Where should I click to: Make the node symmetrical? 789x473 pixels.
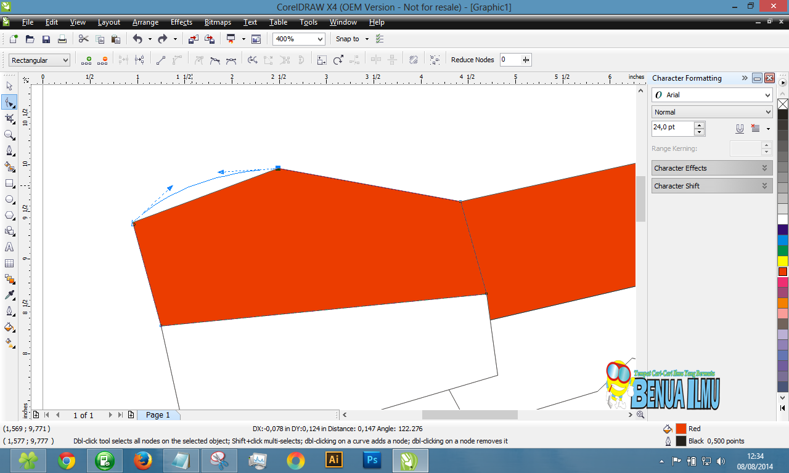tap(231, 60)
